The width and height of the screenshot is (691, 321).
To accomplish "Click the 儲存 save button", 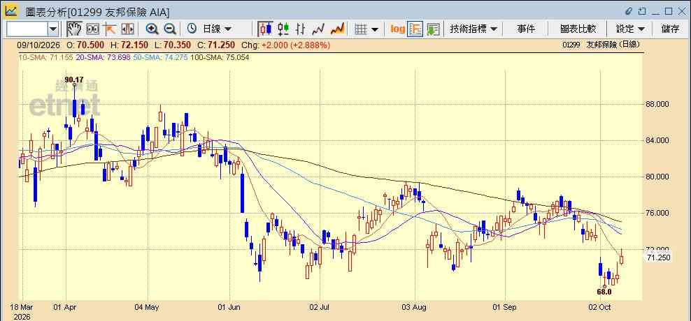I will click(x=670, y=29).
